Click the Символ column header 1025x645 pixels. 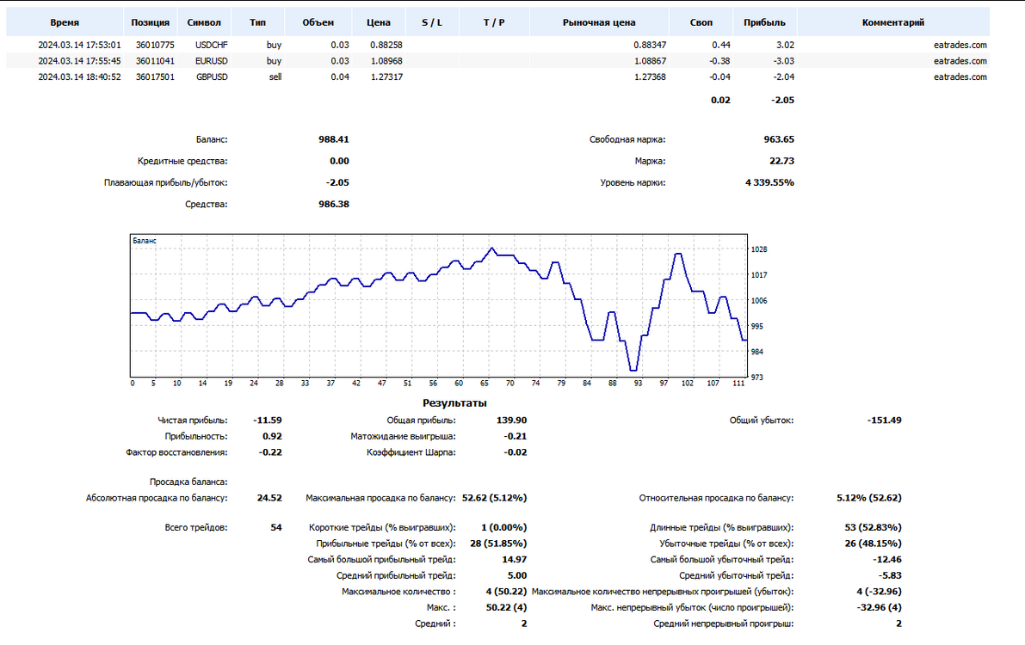coord(204,22)
